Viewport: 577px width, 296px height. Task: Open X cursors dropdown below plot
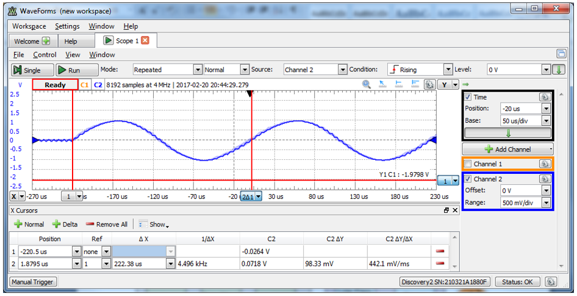[x=17, y=197]
